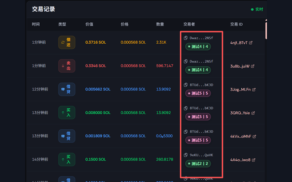292x182 pixels.
Task: Open external link icon beside 4kVx...oMhF
Action: pyautogui.click(x=254, y=136)
